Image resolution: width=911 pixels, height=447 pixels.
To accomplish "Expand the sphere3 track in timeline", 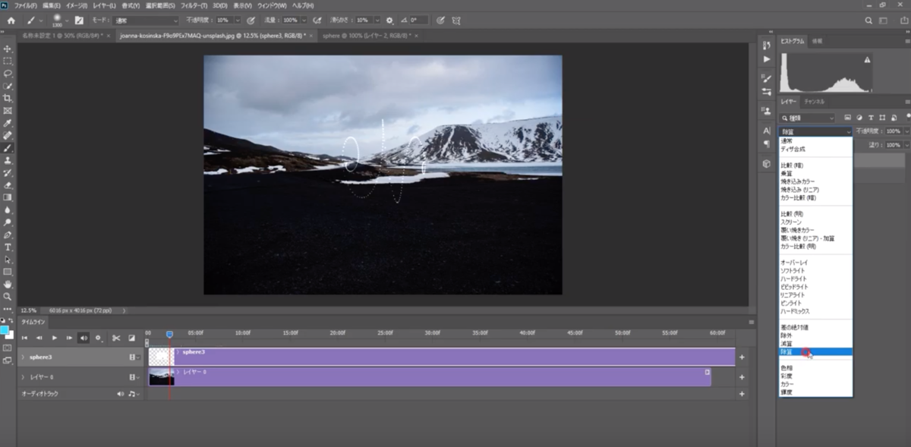I will point(23,357).
